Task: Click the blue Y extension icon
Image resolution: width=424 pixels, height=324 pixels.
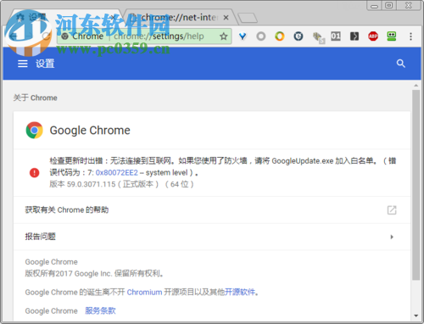Action: 243,36
